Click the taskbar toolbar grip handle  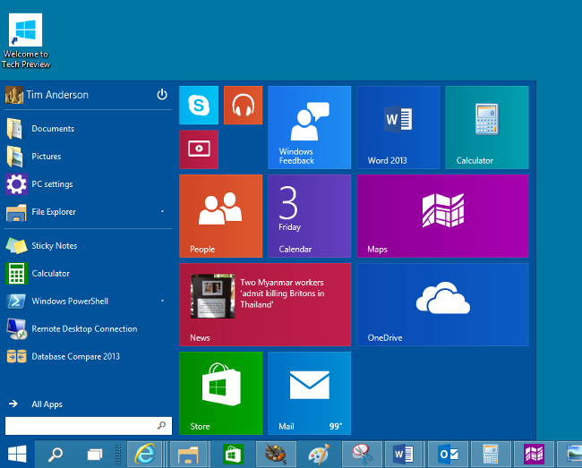point(118,454)
